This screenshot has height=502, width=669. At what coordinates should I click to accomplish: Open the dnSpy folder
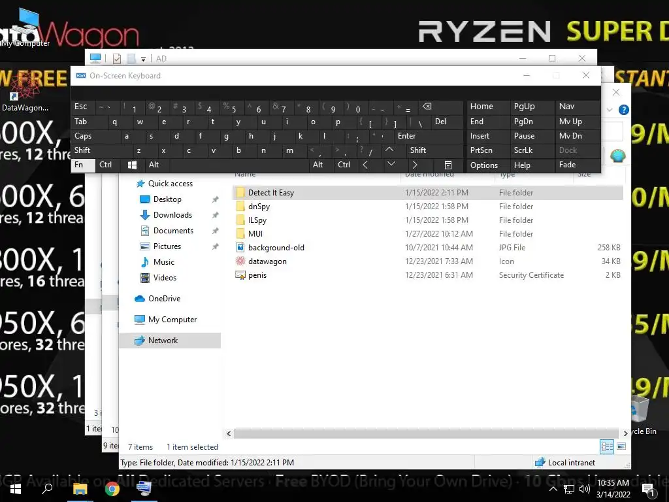(259, 206)
